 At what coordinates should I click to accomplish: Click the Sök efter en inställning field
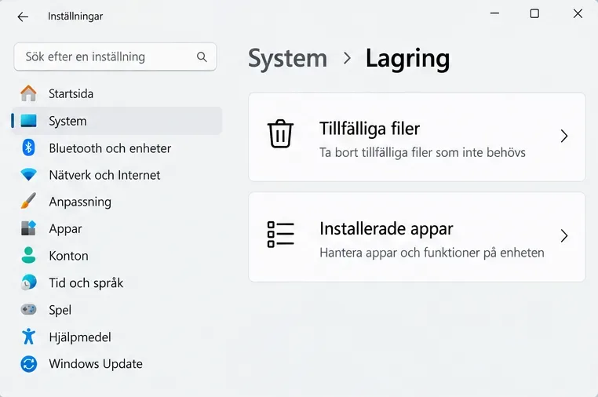[x=115, y=56]
